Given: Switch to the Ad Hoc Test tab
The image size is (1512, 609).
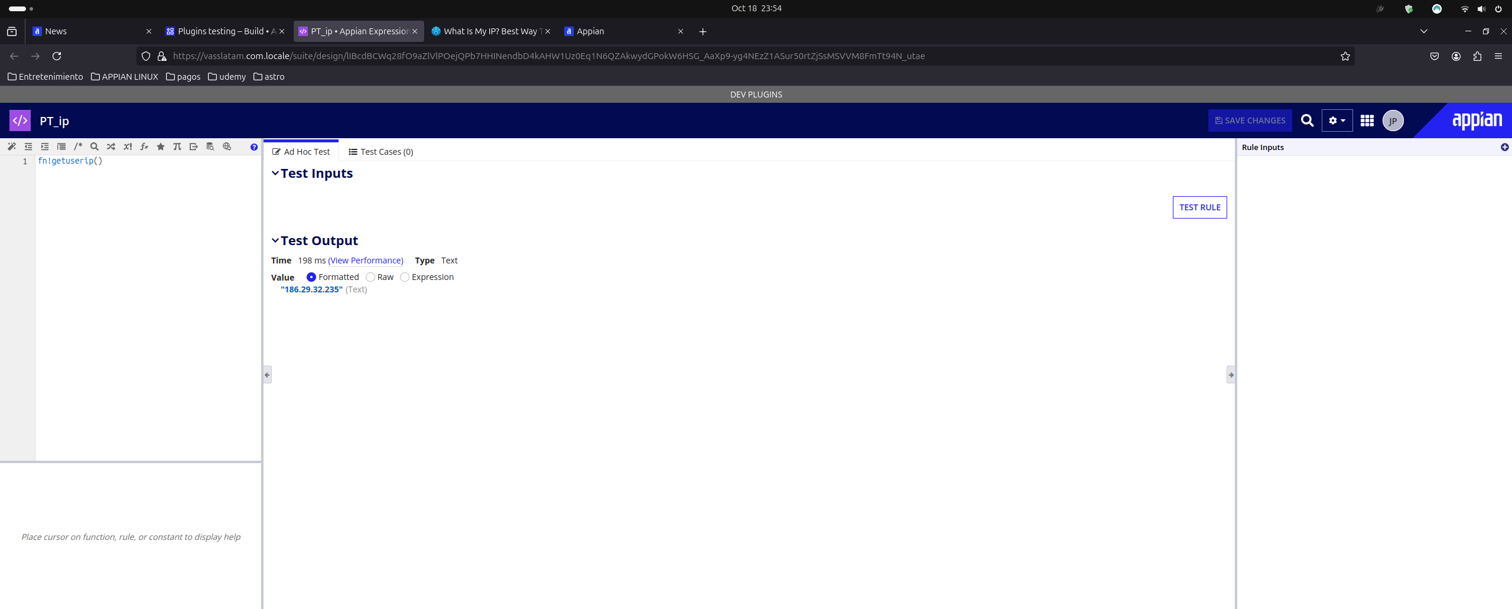Looking at the screenshot, I should 301,152.
